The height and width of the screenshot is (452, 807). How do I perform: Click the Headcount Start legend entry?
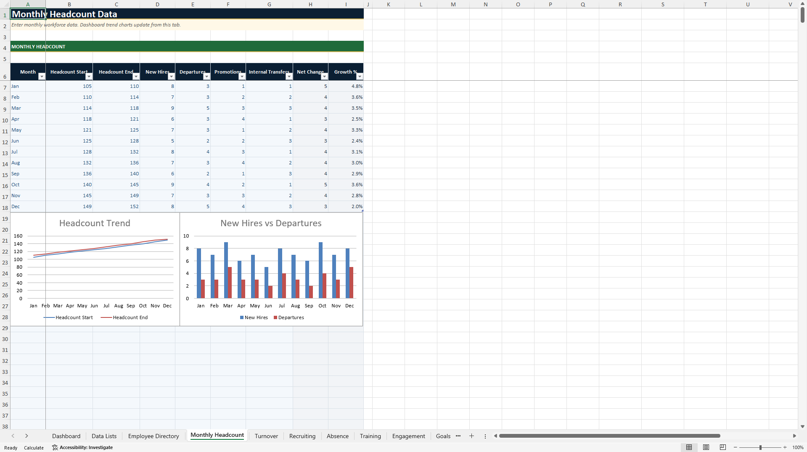click(x=68, y=317)
